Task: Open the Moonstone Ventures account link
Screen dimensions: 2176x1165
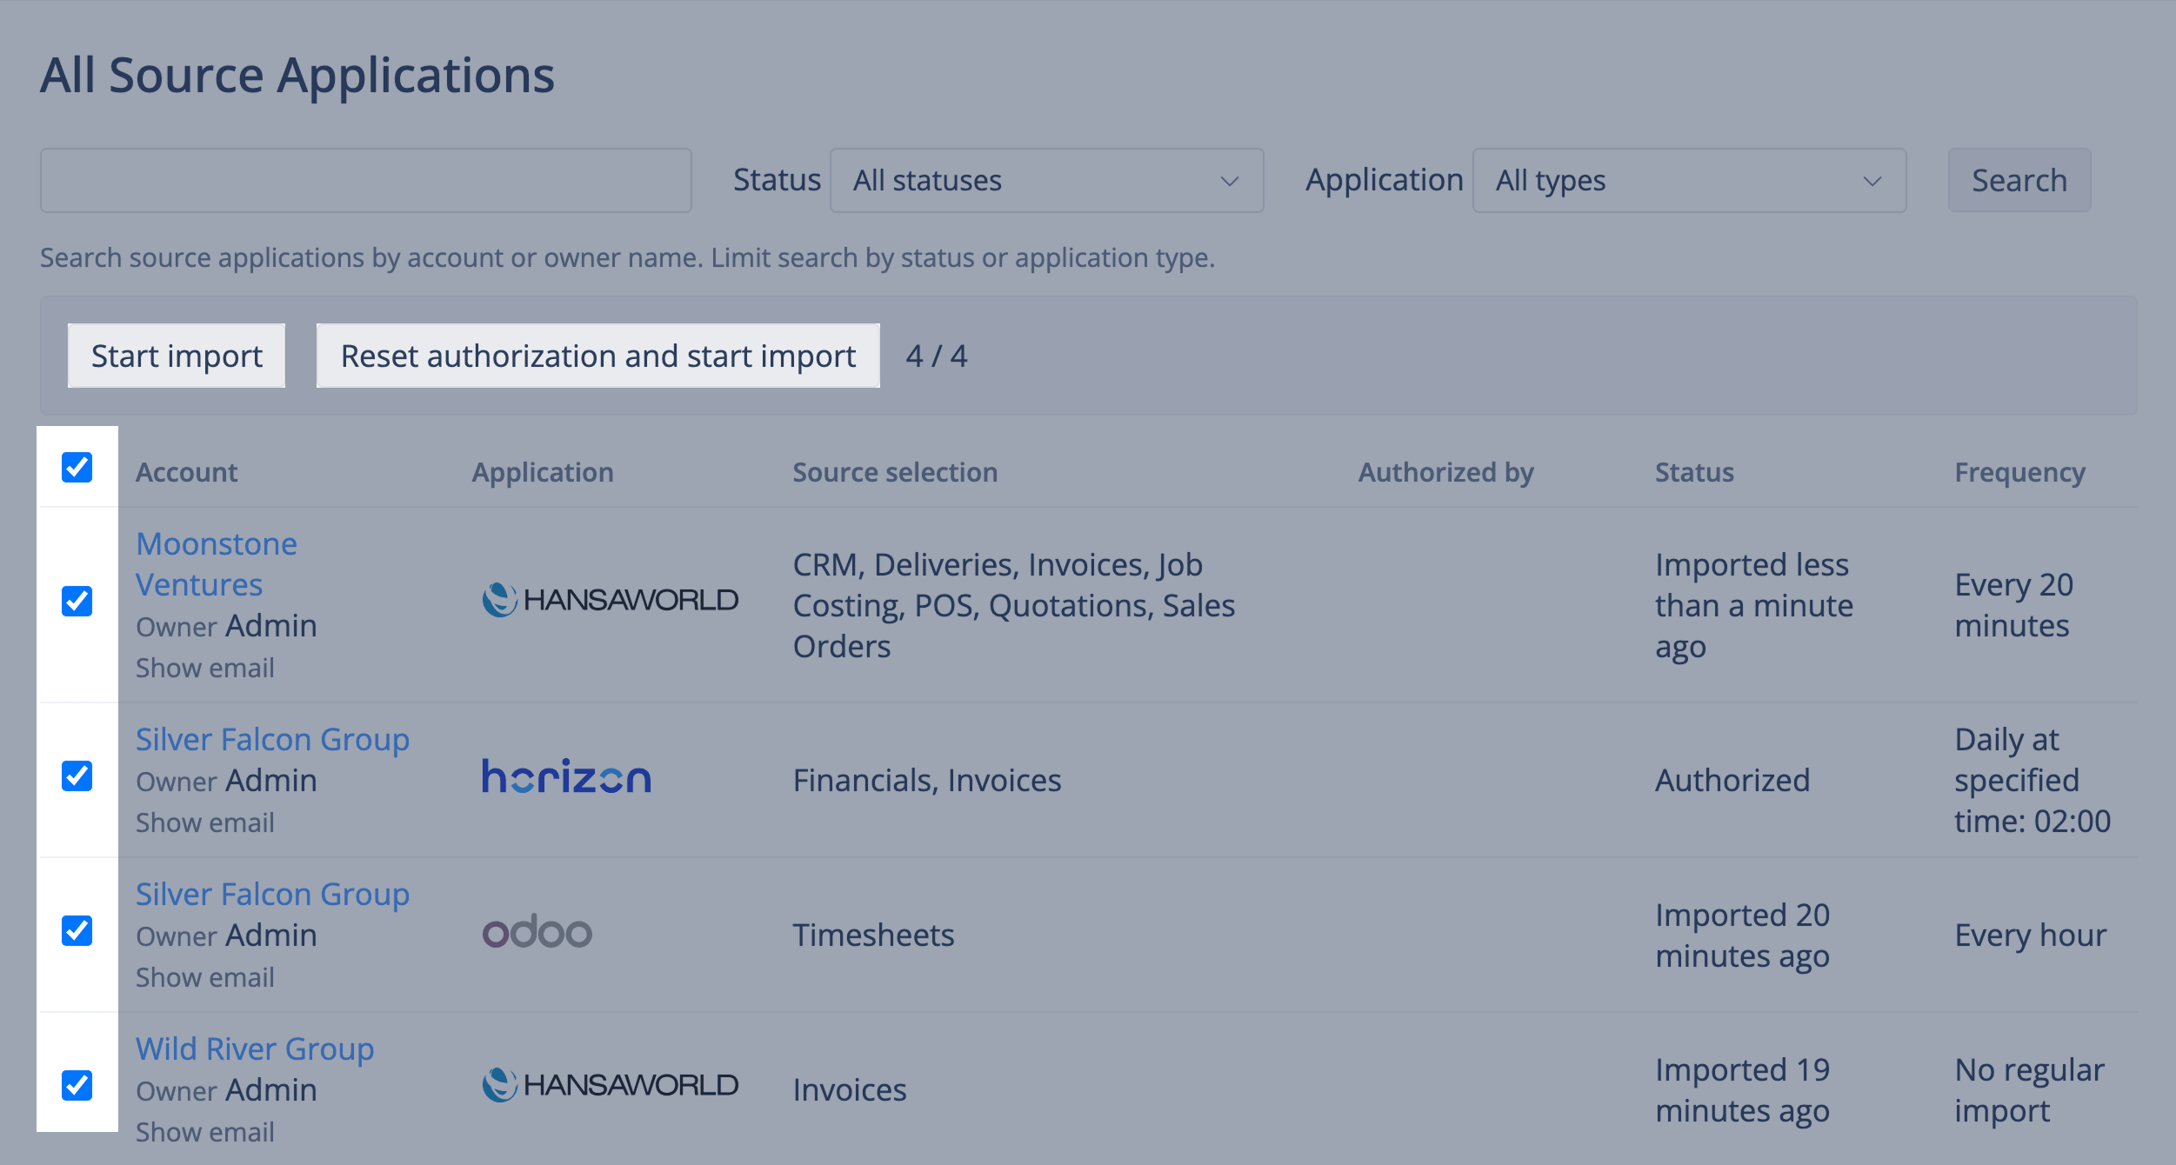Action: [217, 564]
